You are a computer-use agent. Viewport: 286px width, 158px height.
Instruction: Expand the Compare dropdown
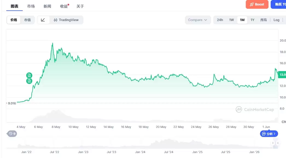coord(198,20)
